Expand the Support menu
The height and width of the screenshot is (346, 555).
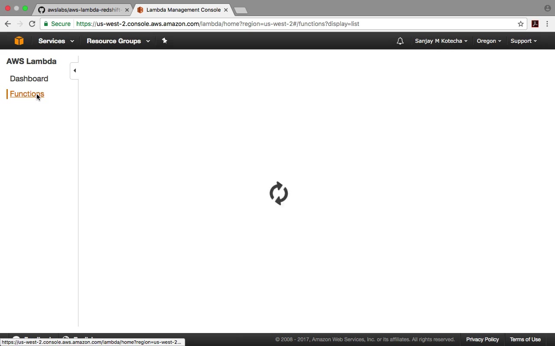[x=523, y=41]
